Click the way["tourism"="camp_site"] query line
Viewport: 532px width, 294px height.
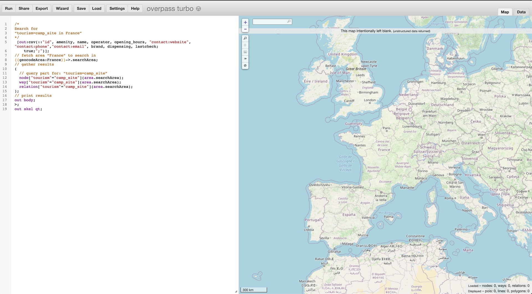click(x=70, y=82)
